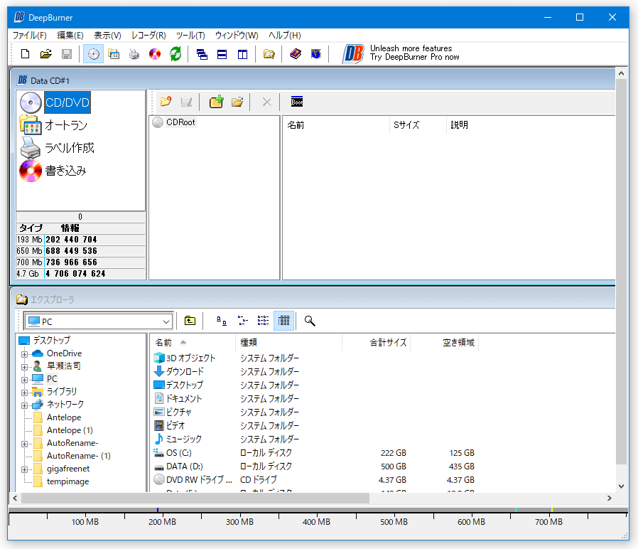Click the Explorer folder toolbar icon
This screenshot has width=638, height=549.
point(269,54)
